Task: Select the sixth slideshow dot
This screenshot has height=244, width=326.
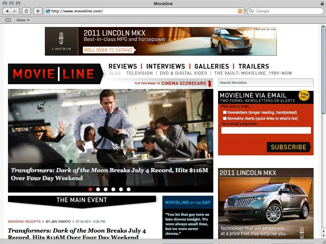Action: [129, 189]
